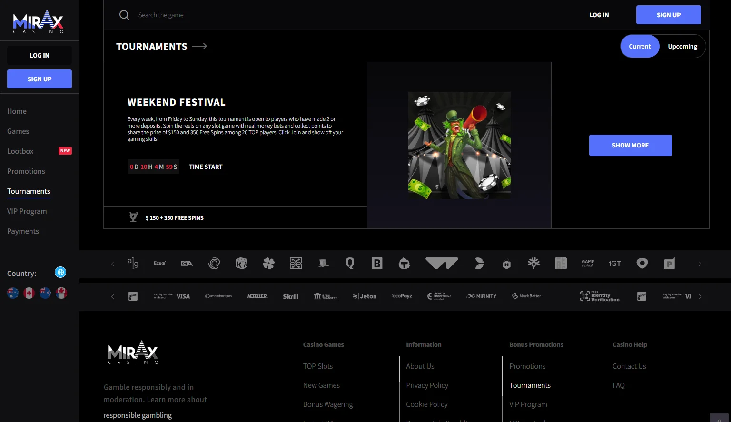
Task: Click the Tournaments heading arrow
Action: pos(199,46)
